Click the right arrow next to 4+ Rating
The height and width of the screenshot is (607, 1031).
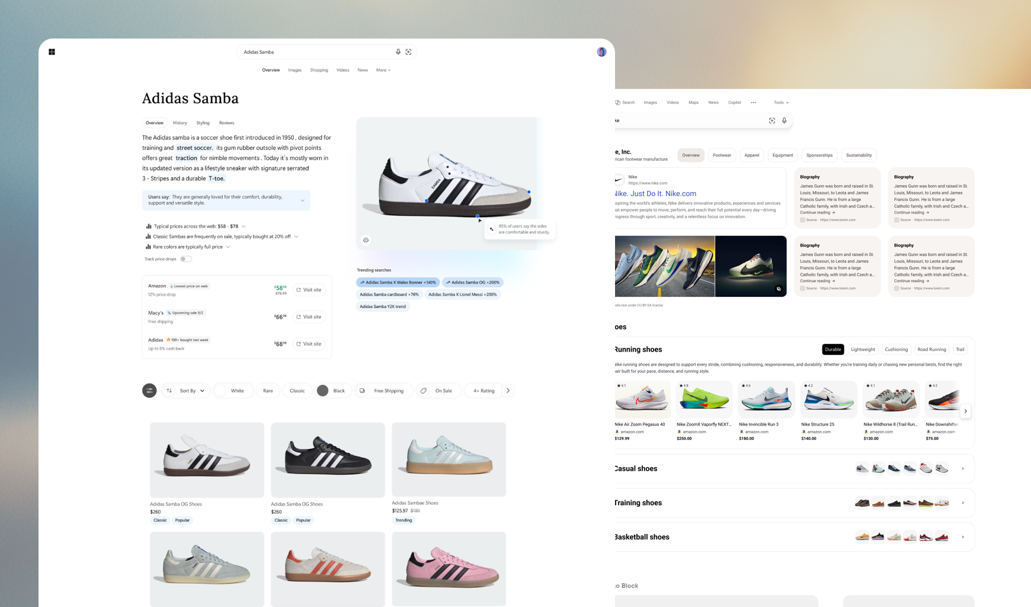pyautogui.click(x=508, y=391)
